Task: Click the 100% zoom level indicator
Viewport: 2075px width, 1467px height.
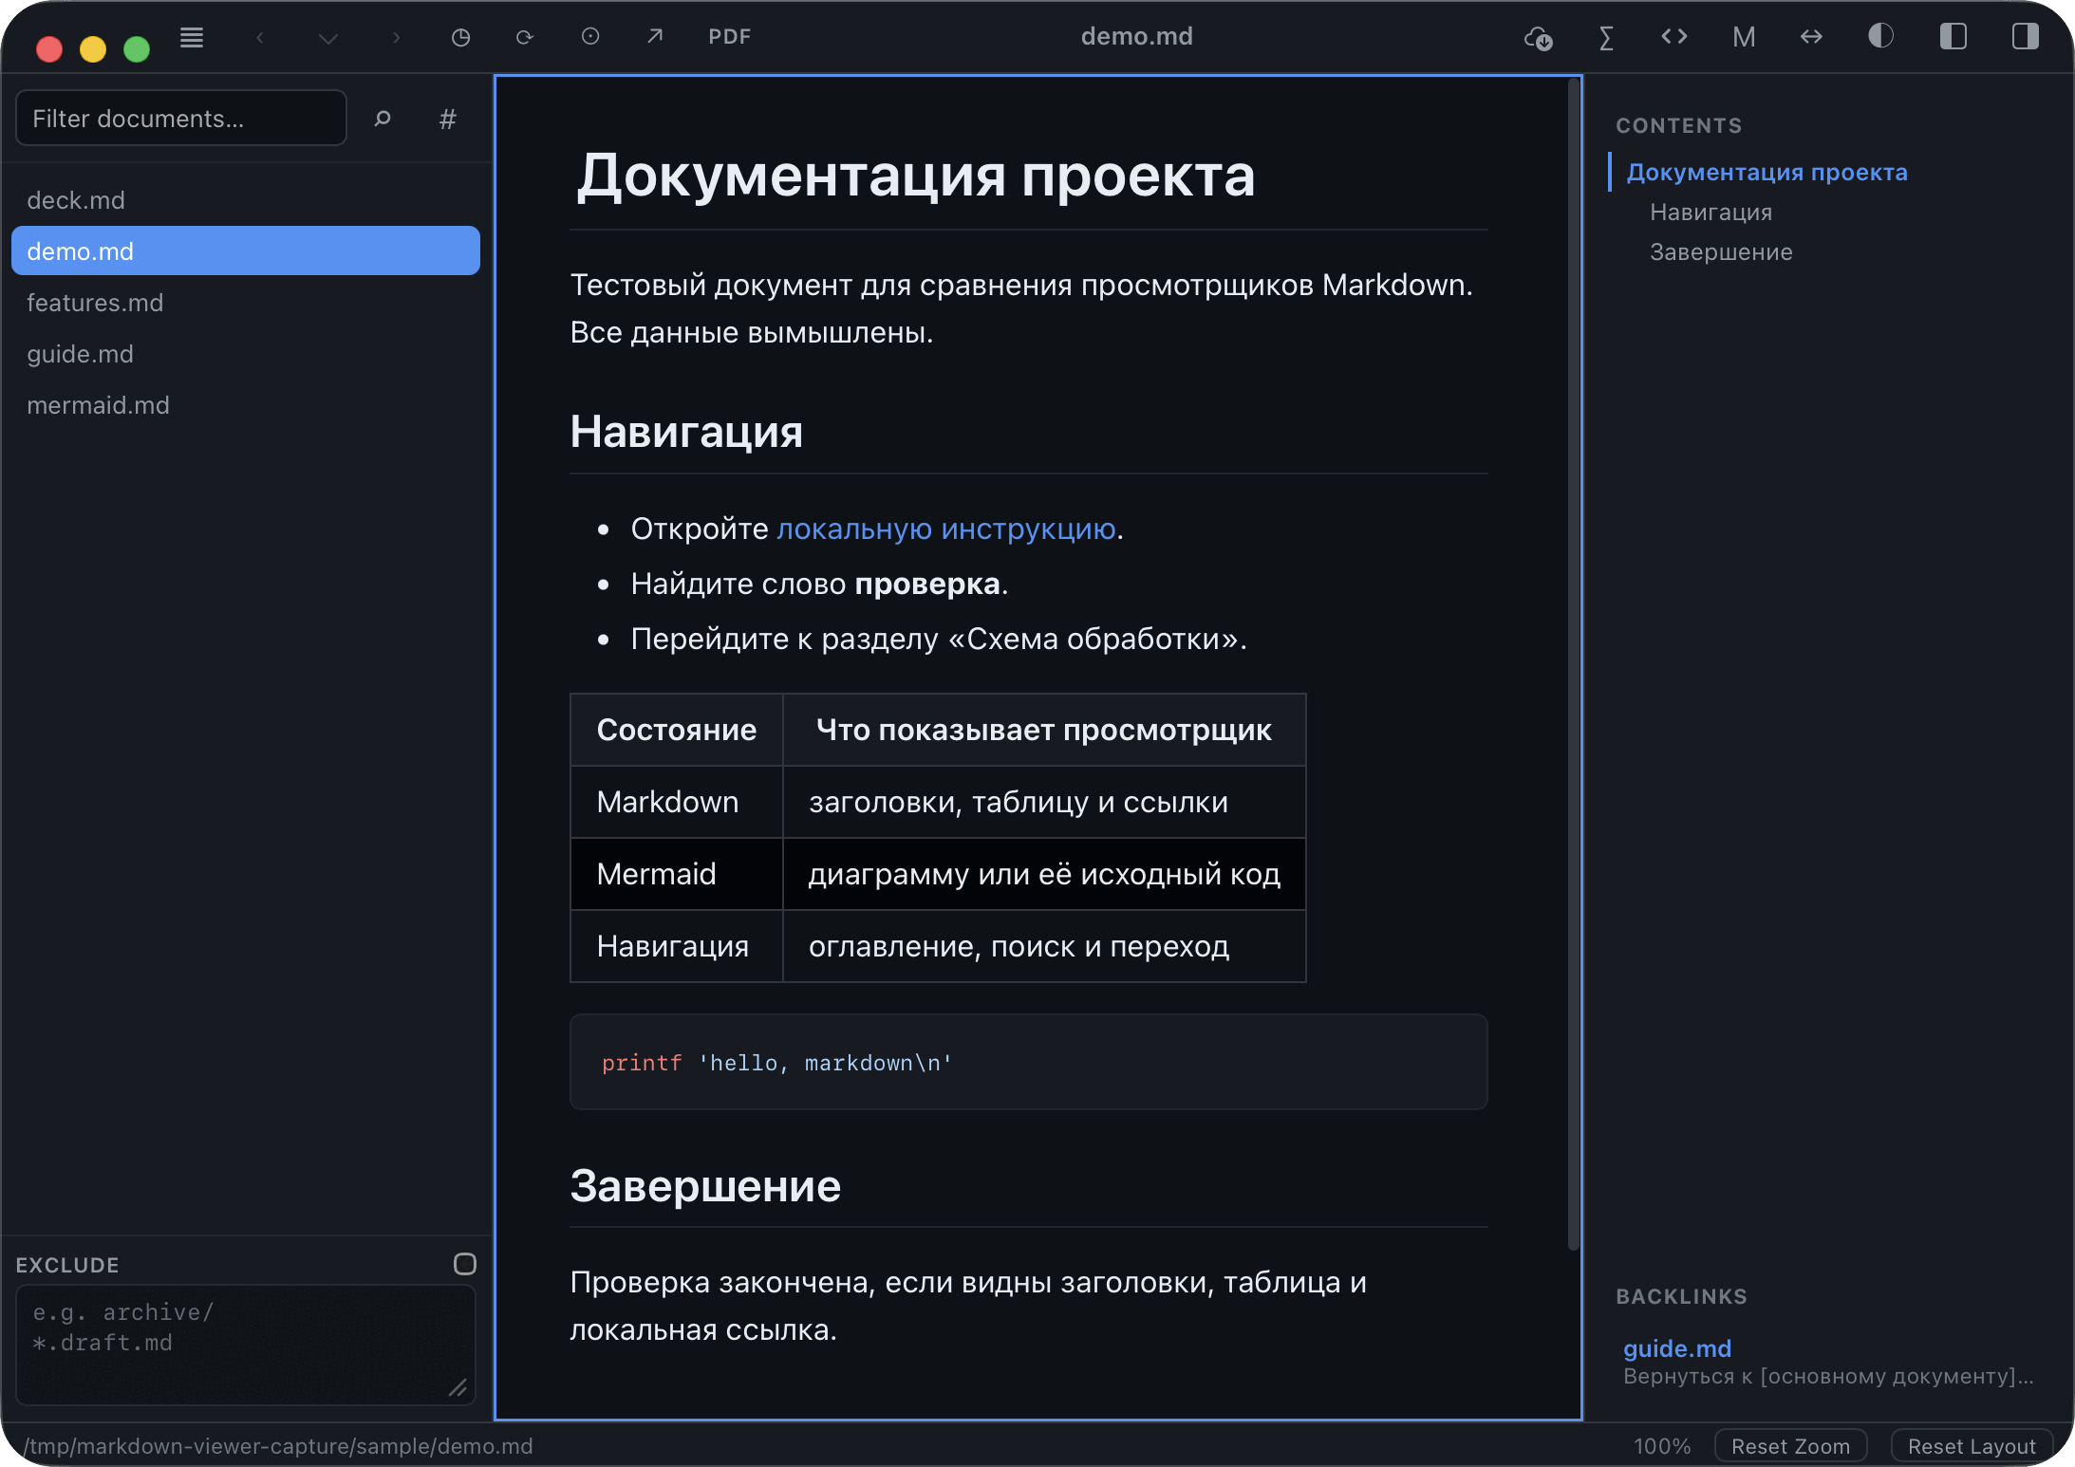Action: [1661, 1445]
